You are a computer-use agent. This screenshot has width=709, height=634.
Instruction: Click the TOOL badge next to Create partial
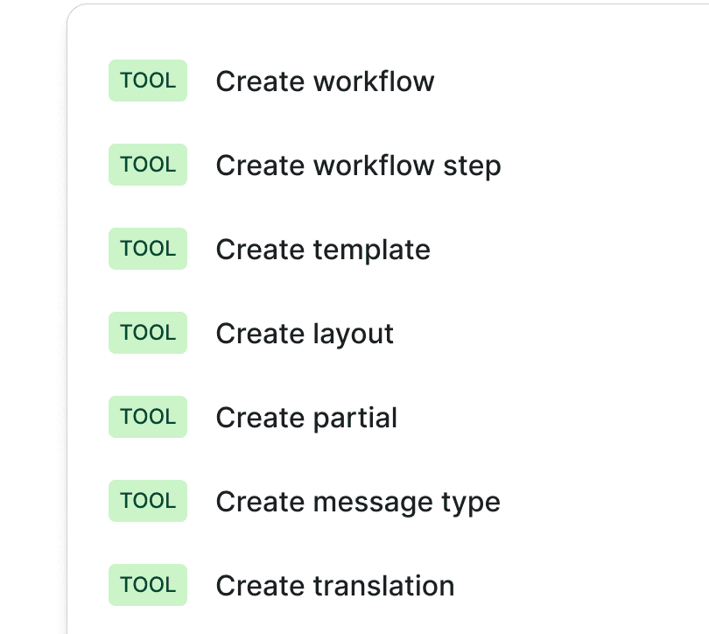click(x=147, y=417)
